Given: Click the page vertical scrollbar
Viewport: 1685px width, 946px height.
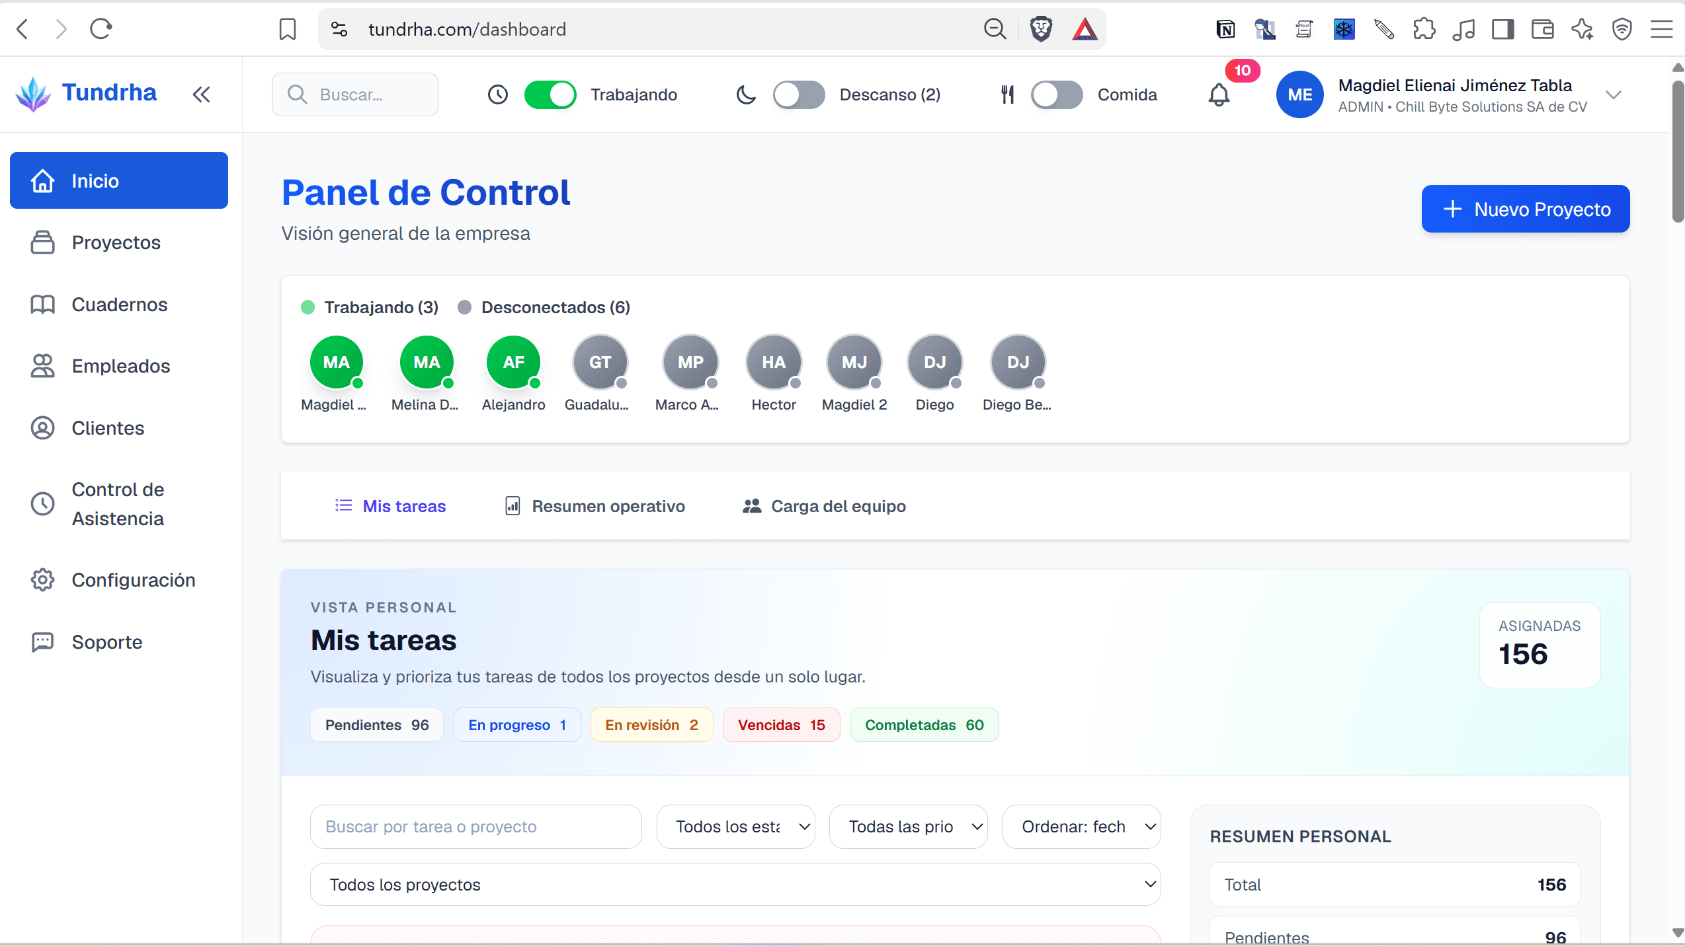Looking at the screenshot, I should coord(1678,151).
